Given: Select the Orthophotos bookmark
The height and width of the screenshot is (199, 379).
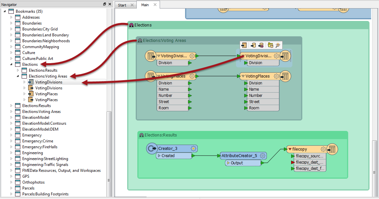Looking at the screenshot, I should click(33, 182).
